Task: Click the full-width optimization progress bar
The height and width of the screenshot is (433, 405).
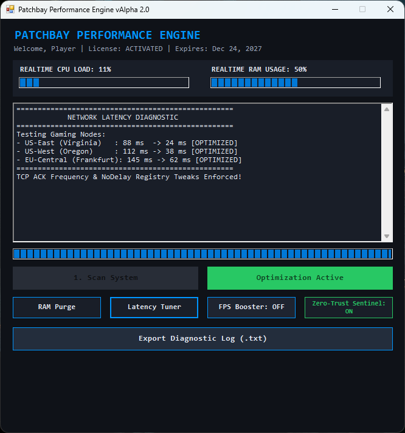Action: coord(202,254)
